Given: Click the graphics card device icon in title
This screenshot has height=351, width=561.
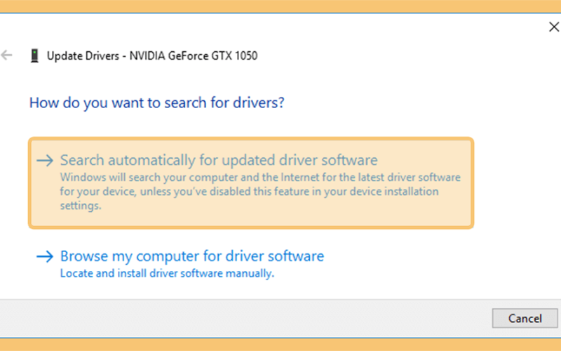Looking at the screenshot, I should click(34, 56).
